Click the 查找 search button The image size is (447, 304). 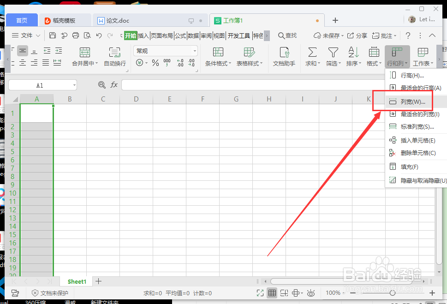(x=288, y=36)
